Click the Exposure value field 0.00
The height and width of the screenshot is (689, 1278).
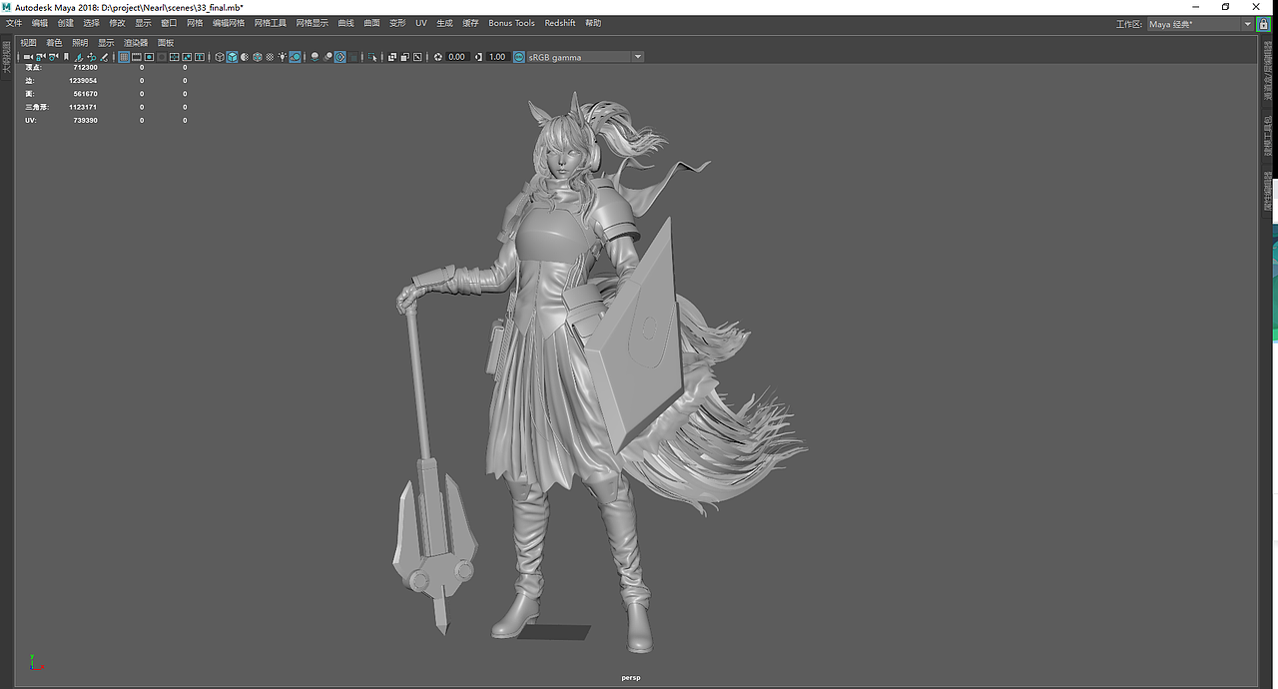click(457, 57)
